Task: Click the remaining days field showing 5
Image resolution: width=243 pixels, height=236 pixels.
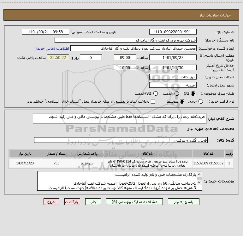Action: [x=91, y=57]
